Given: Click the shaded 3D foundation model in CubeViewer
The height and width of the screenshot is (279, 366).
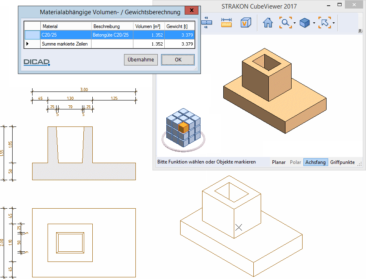Looking at the screenshot, I should (275, 91).
